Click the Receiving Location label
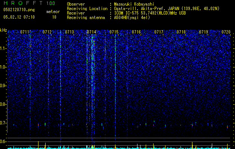235x149 pixels. pos(87,9)
